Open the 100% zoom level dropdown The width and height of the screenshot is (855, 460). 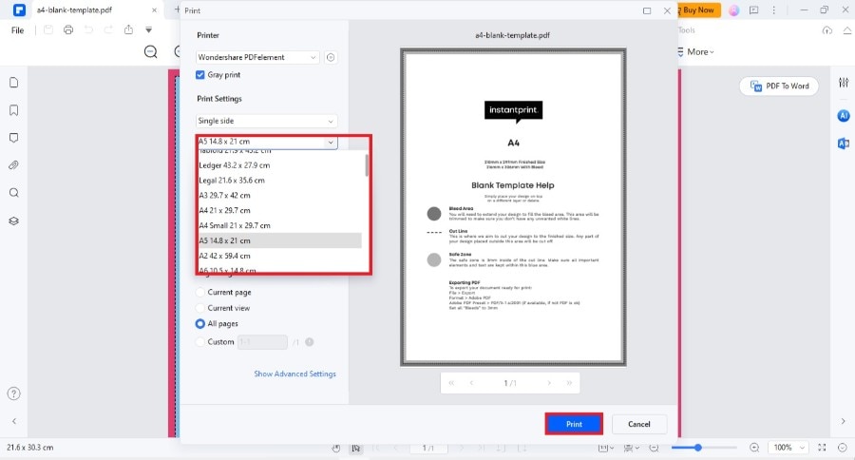click(x=788, y=448)
